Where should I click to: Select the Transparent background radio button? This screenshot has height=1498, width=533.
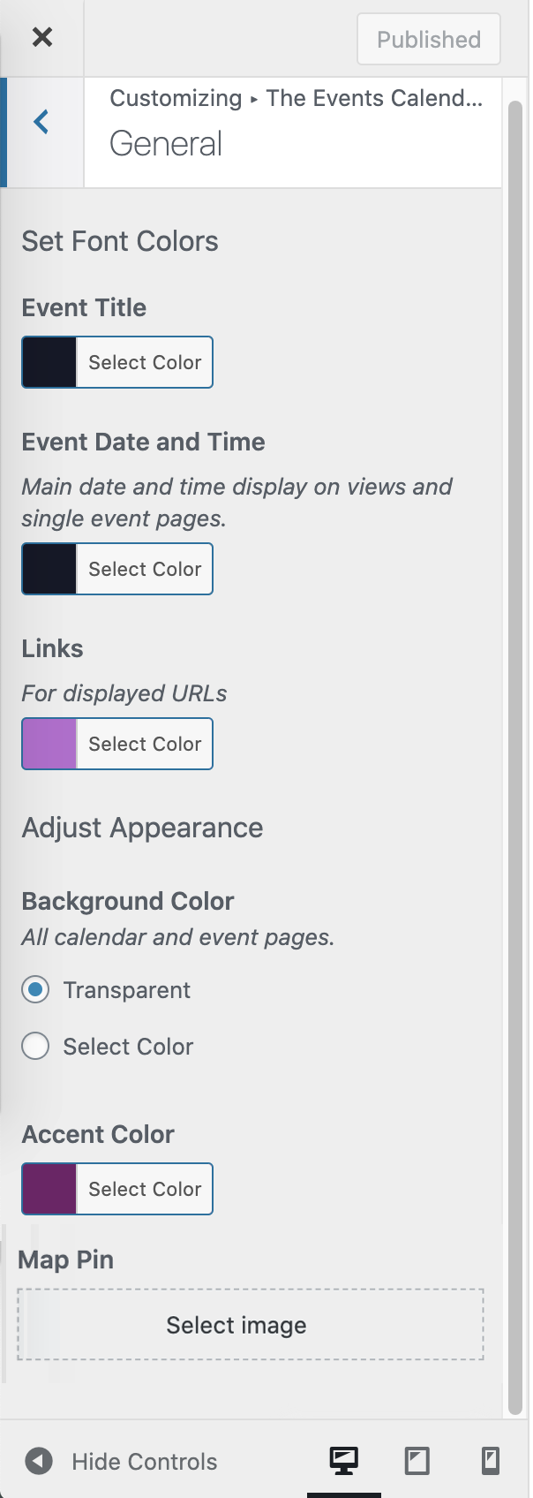(35, 989)
